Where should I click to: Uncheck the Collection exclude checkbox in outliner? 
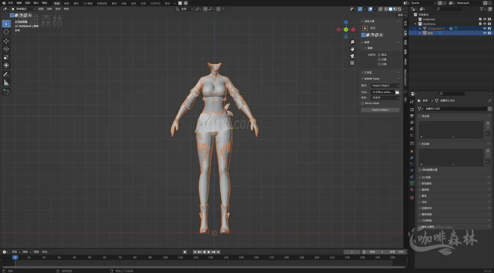pos(480,19)
